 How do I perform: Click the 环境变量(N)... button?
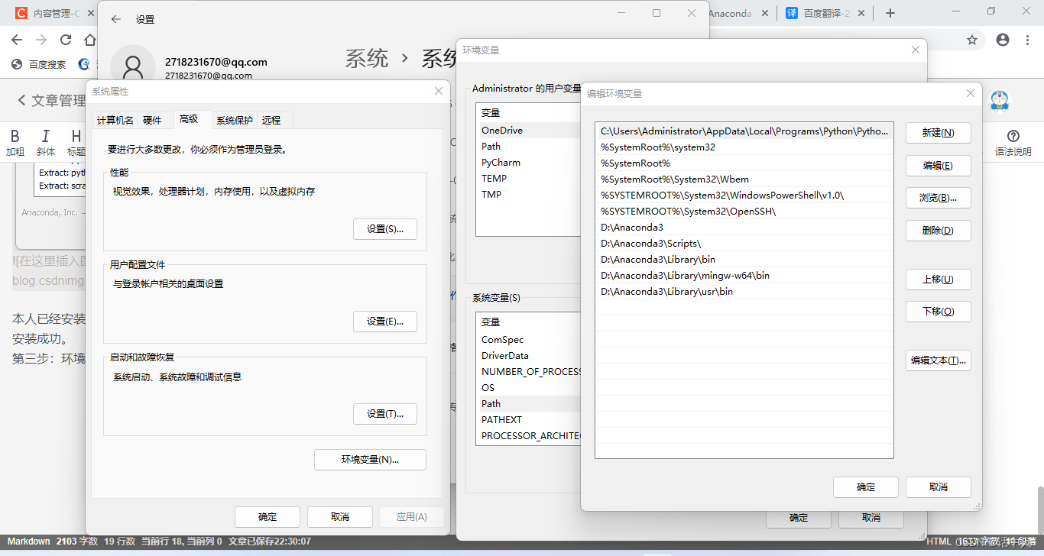[x=371, y=460]
